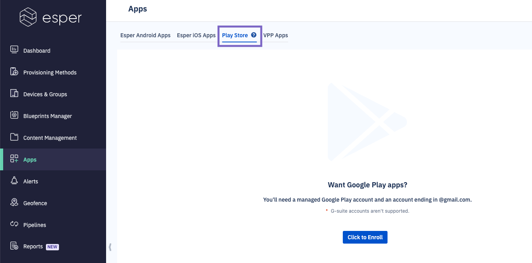The height and width of the screenshot is (263, 532).
Task: Select the Provisioning Methods icon
Action: click(x=14, y=72)
